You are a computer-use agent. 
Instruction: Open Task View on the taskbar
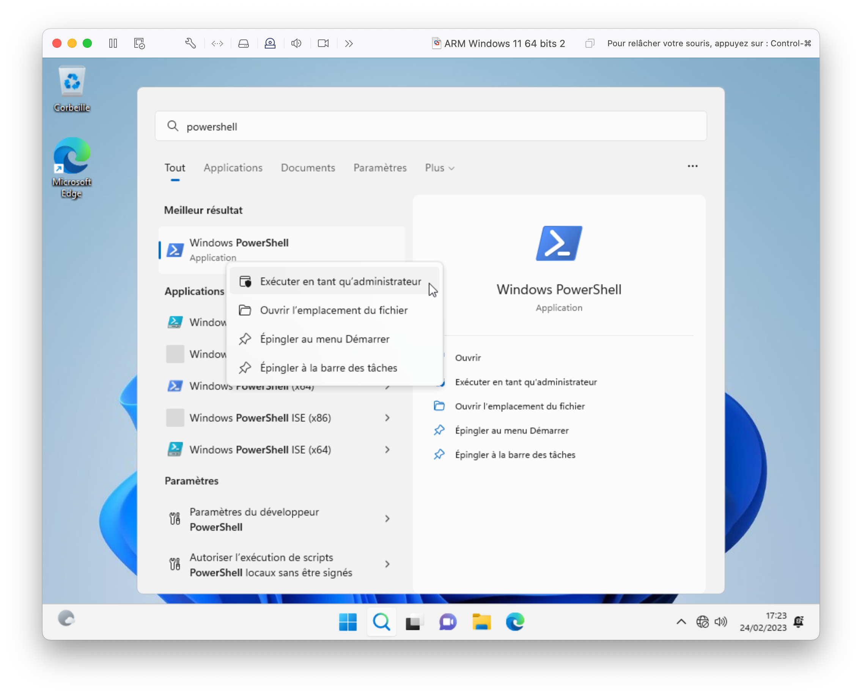(415, 622)
